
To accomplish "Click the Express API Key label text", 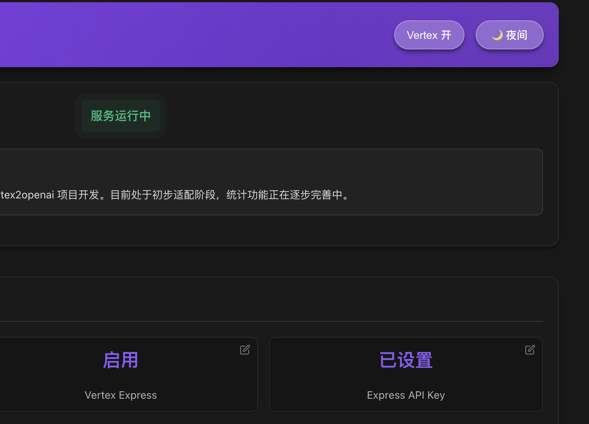I will 406,395.
